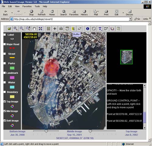Click the middle-to-top image opacity slider handle
Screen dimensions: 152x146
tap(90, 131)
